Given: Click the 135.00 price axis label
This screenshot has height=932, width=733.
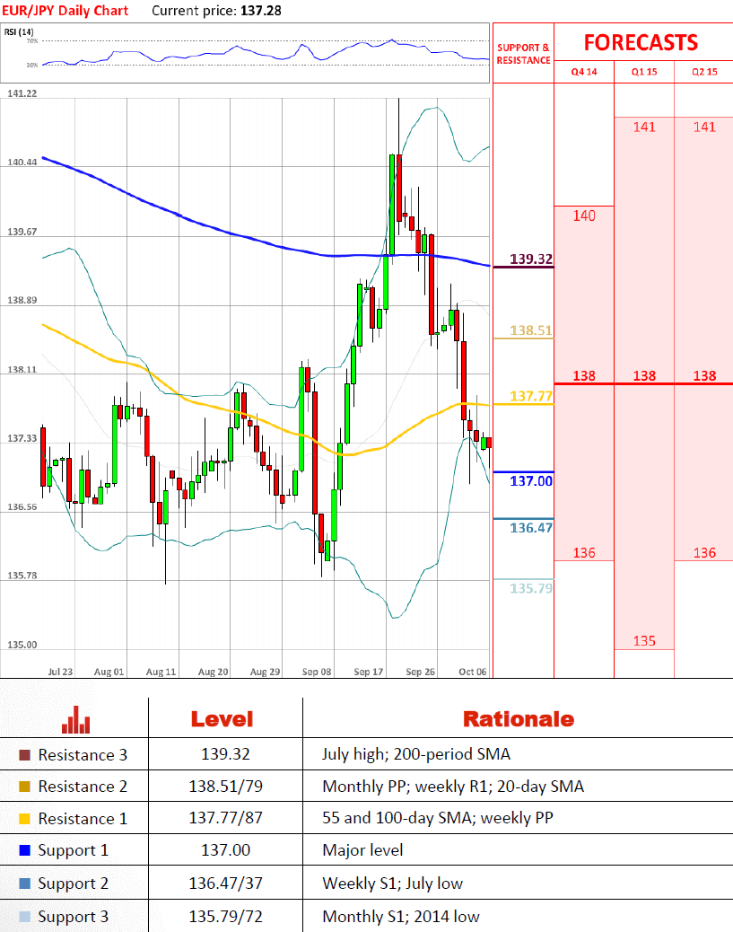Looking at the screenshot, I should pos(22,645).
